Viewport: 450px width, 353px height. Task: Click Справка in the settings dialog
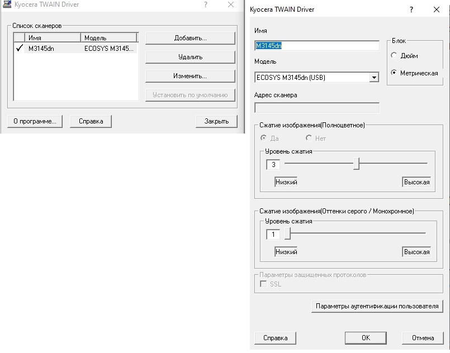pos(275,338)
